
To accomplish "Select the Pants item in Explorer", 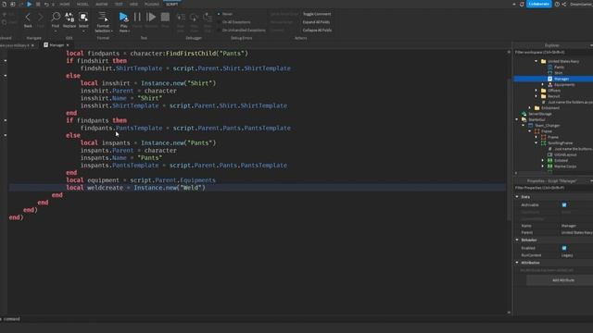I will [559, 67].
